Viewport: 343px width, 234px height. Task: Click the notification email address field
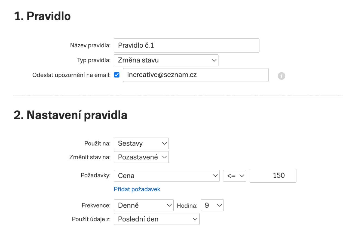click(195, 75)
